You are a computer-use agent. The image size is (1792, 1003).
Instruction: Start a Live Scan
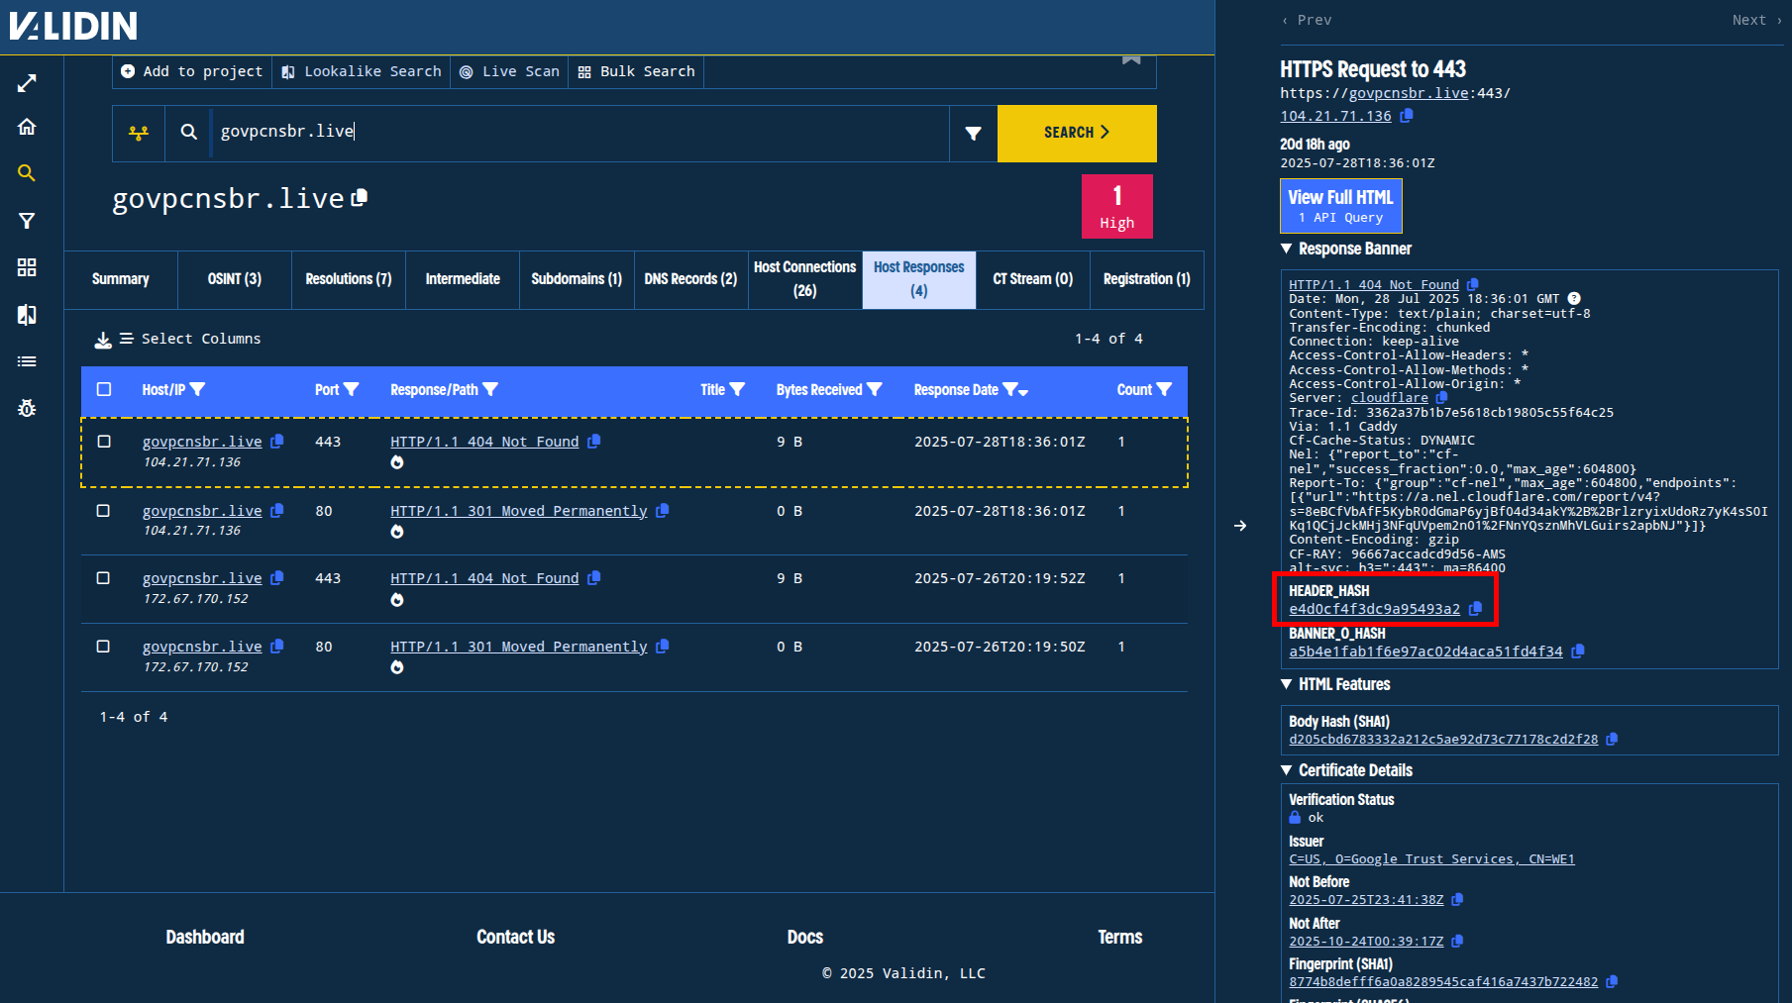click(x=509, y=71)
